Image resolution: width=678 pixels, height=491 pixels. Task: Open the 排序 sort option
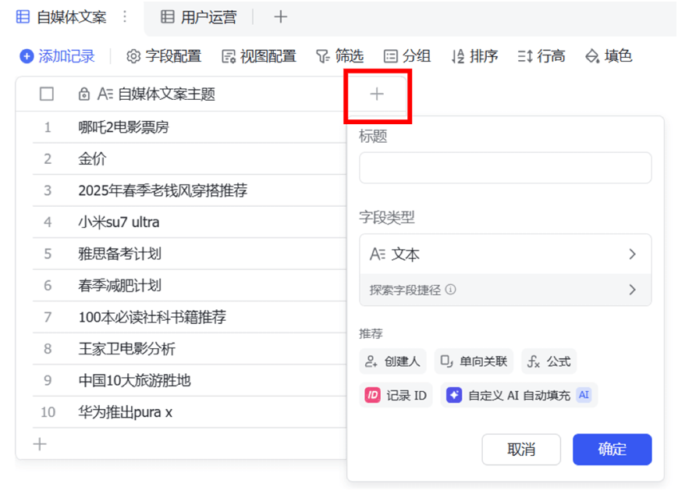(x=474, y=56)
